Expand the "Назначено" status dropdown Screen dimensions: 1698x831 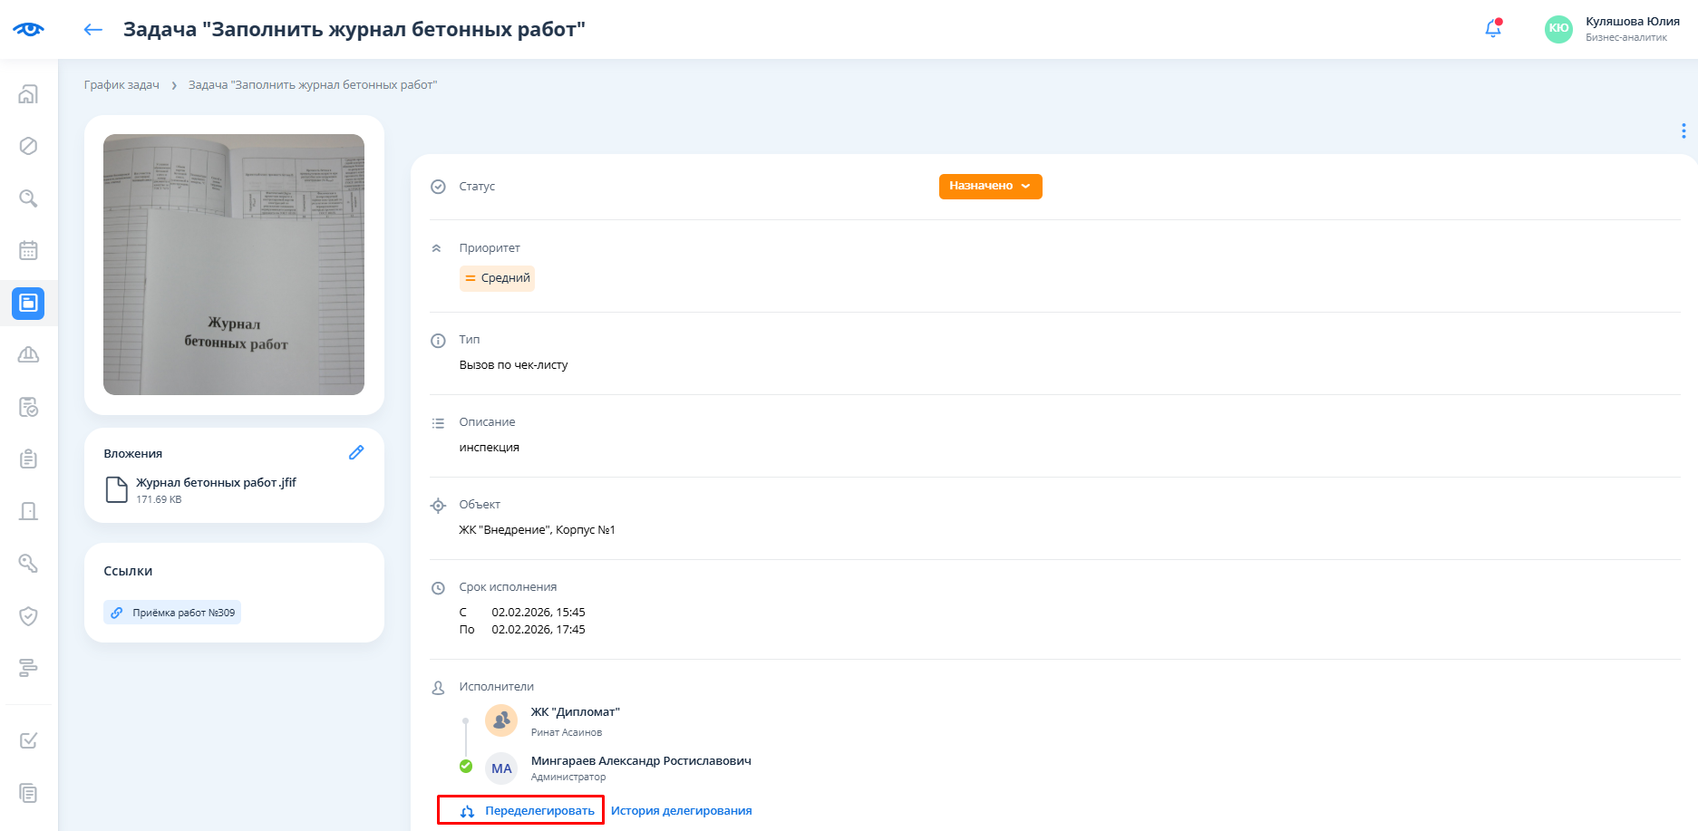click(990, 186)
